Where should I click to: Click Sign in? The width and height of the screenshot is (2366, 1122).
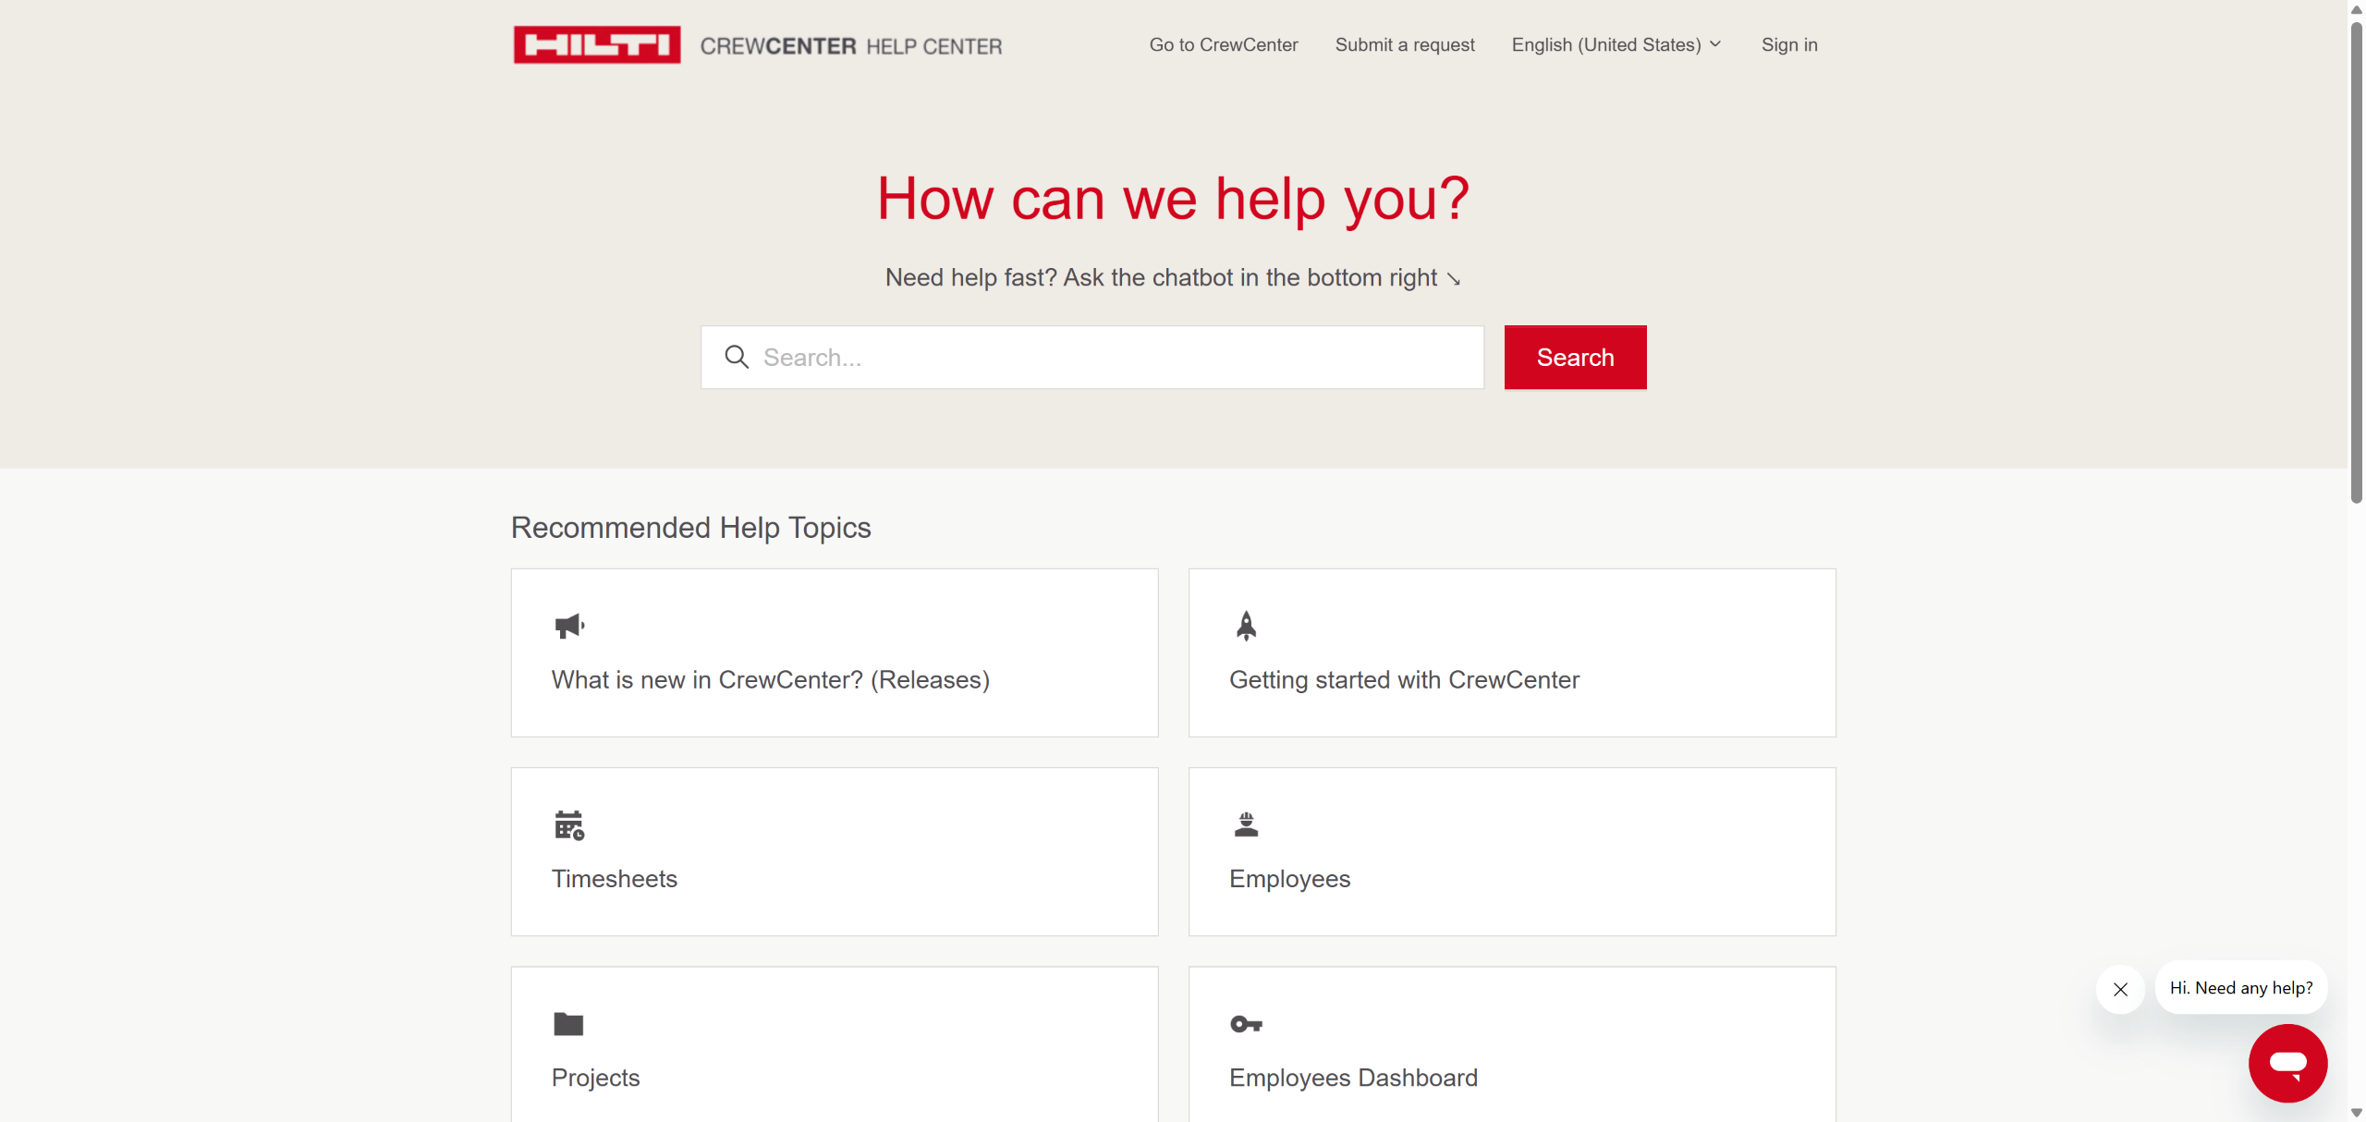pos(1789,44)
